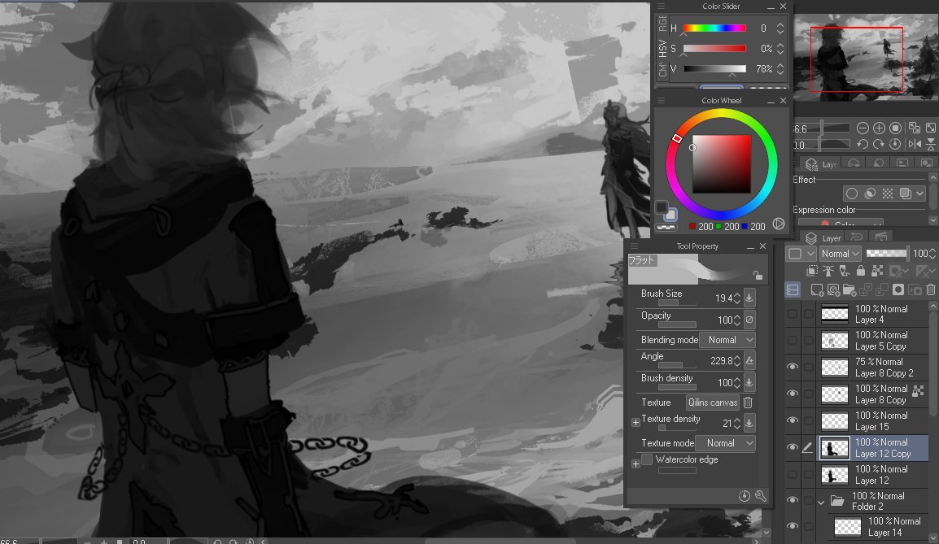Open Texture mode dropdown
This screenshot has height=544, width=939.
coord(725,443)
